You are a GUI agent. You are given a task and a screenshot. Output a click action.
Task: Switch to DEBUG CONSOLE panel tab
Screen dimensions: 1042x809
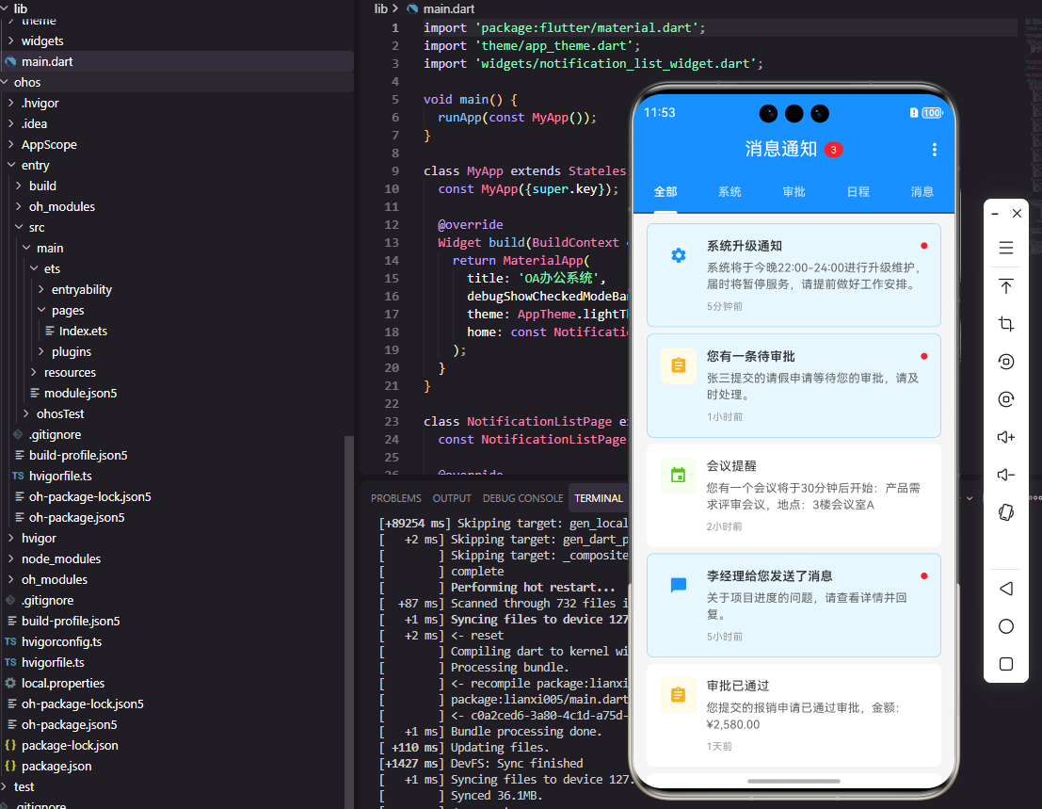[523, 498]
